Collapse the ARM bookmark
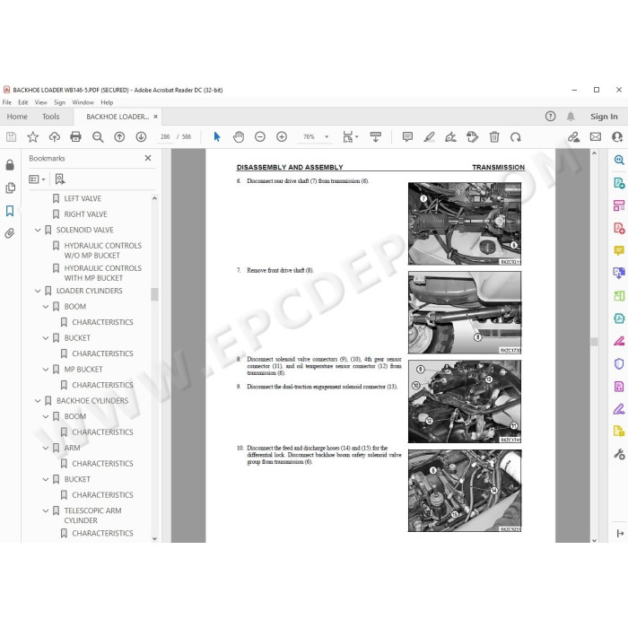This screenshot has width=628, height=628. point(46,448)
